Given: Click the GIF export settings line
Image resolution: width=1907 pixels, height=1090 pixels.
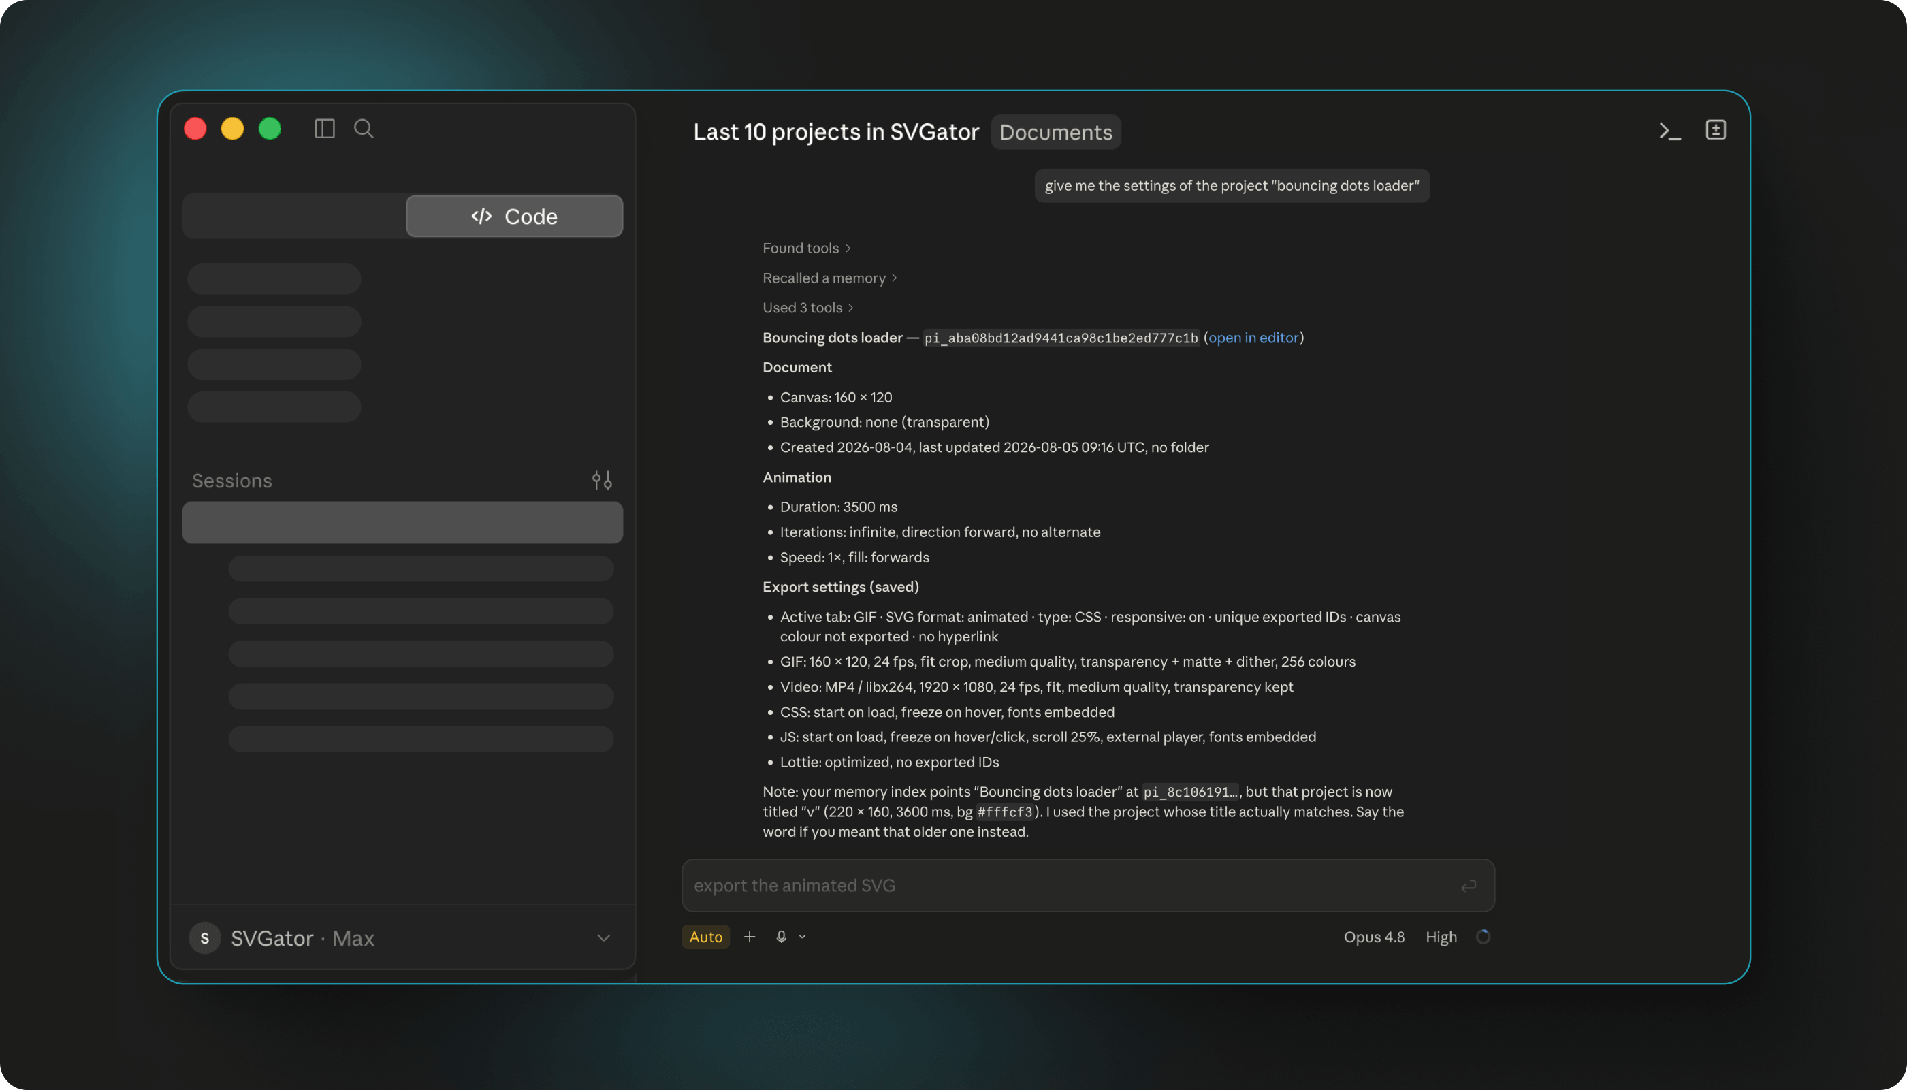Looking at the screenshot, I should tap(1068, 662).
